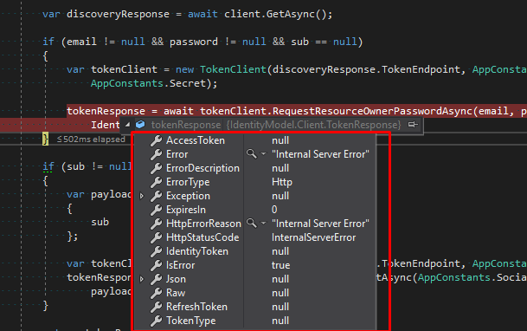Screen dimensions: 527x331
Task: Click the wrench icon beside Exception
Action: pyautogui.click(x=156, y=196)
